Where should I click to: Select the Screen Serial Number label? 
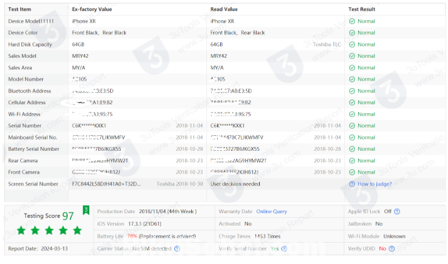click(x=33, y=184)
